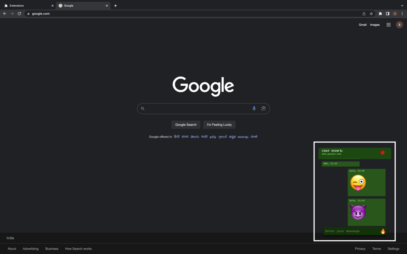Open a new browser tab
This screenshot has height=254, width=407.
point(115,6)
